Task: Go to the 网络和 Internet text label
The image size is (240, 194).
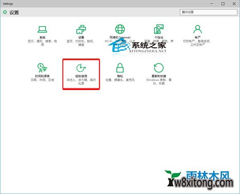Action: pyautogui.click(x=120, y=38)
